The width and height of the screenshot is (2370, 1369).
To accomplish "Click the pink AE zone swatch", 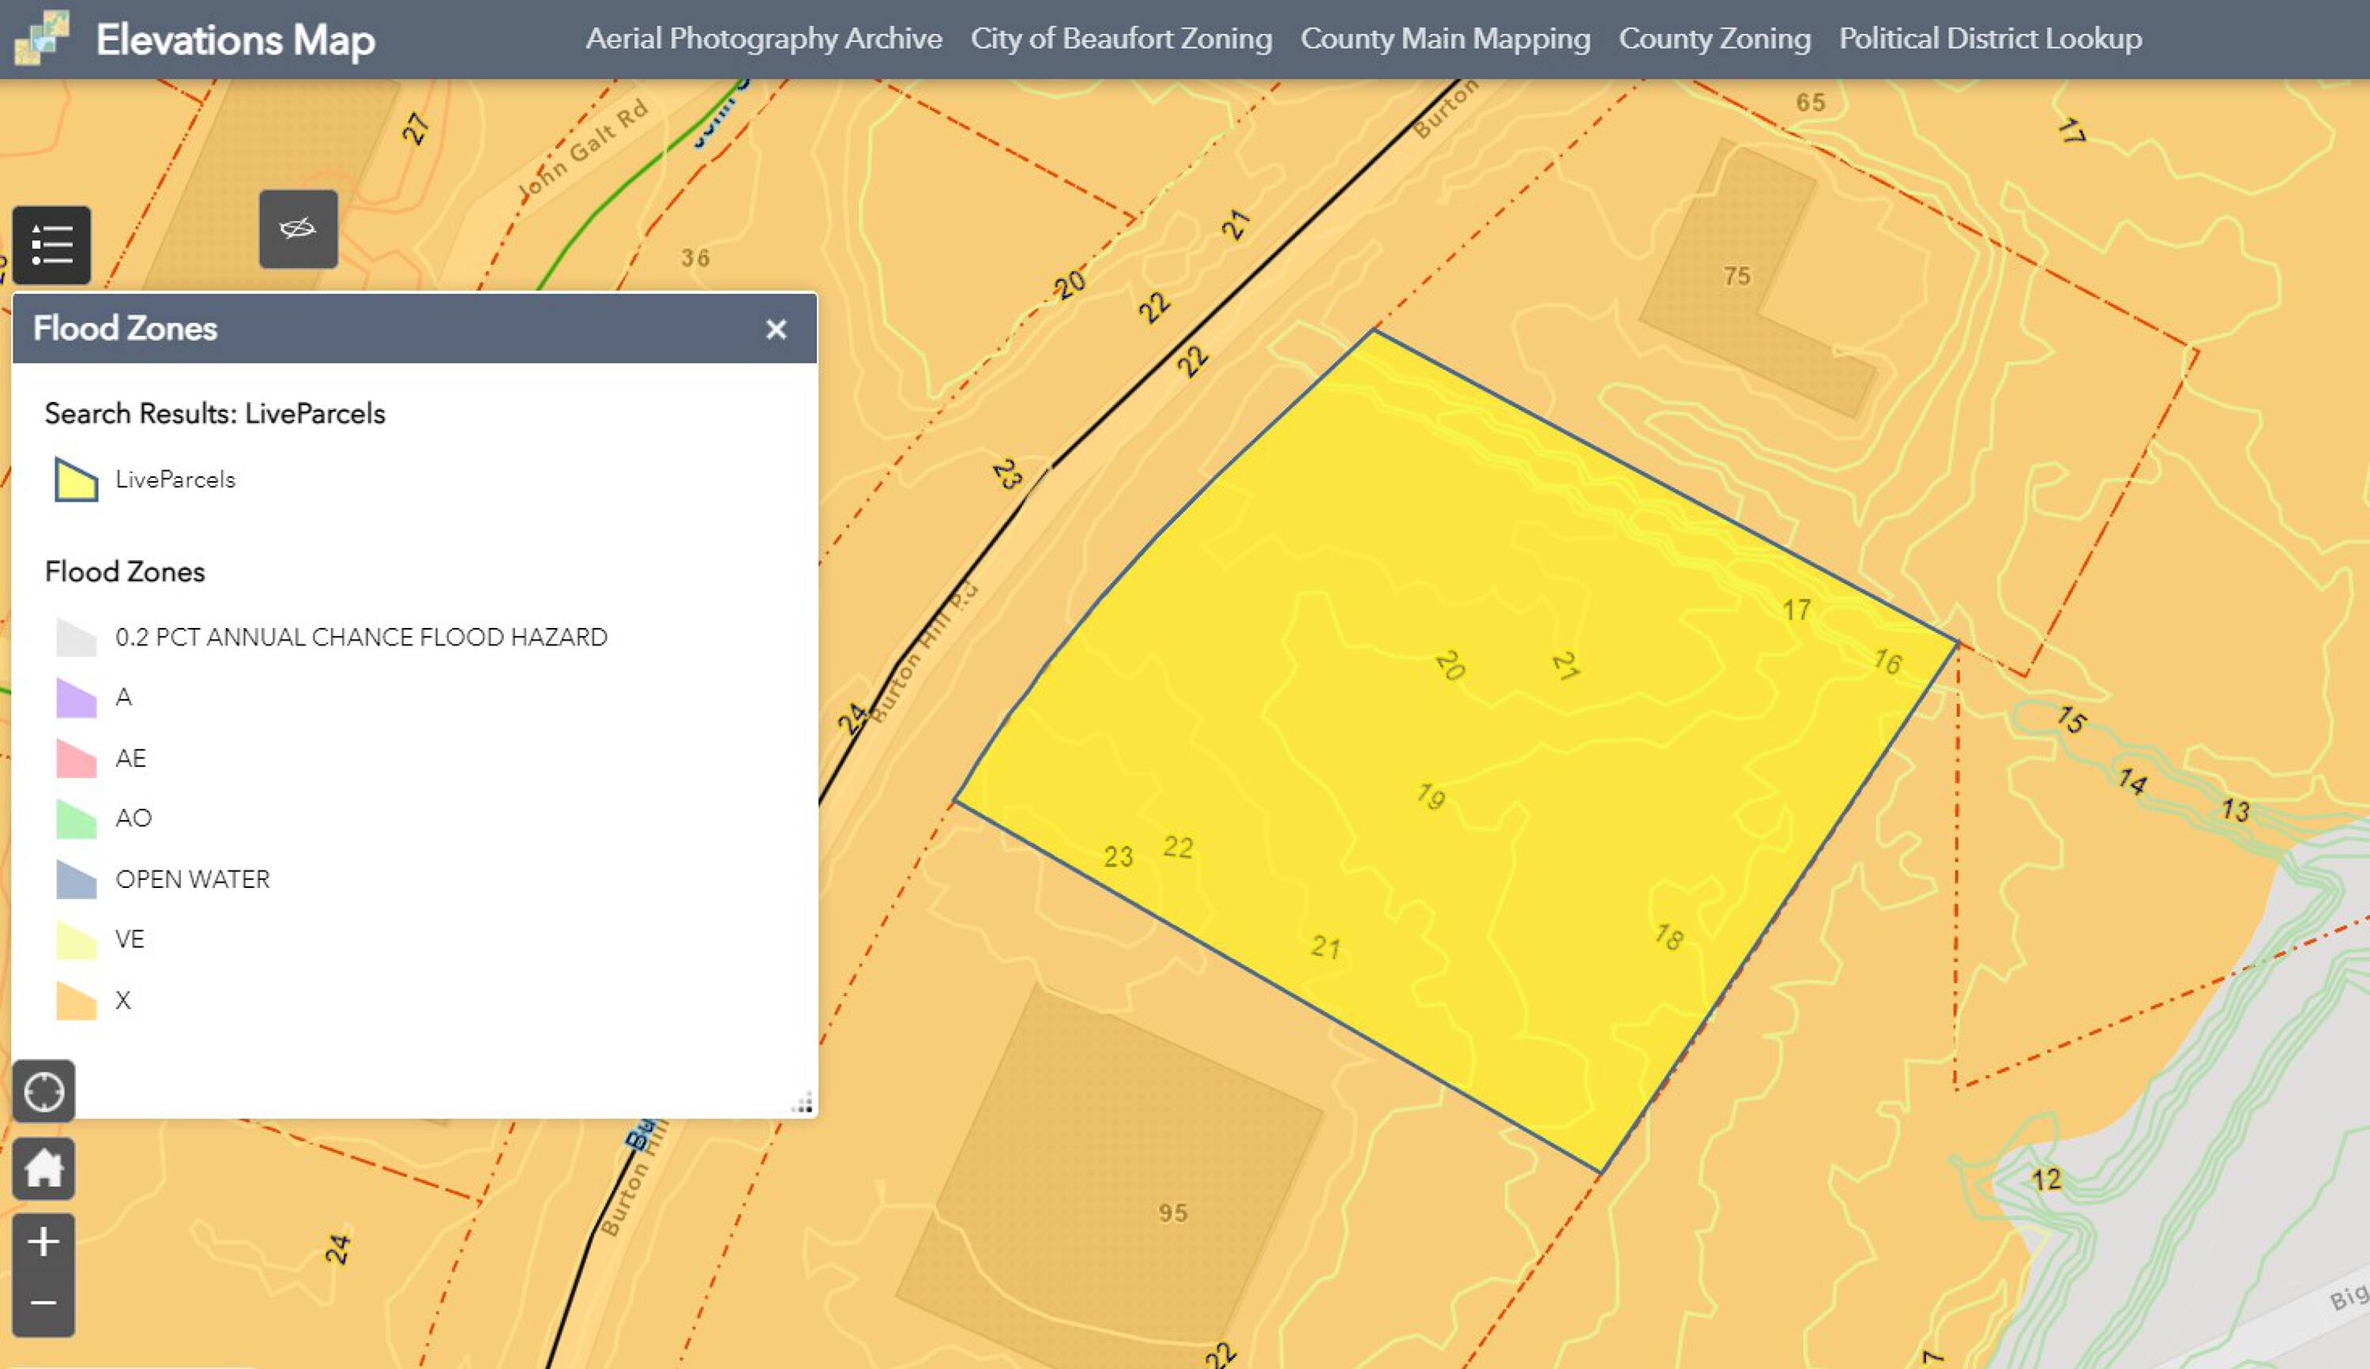I will pyautogui.click(x=76, y=759).
